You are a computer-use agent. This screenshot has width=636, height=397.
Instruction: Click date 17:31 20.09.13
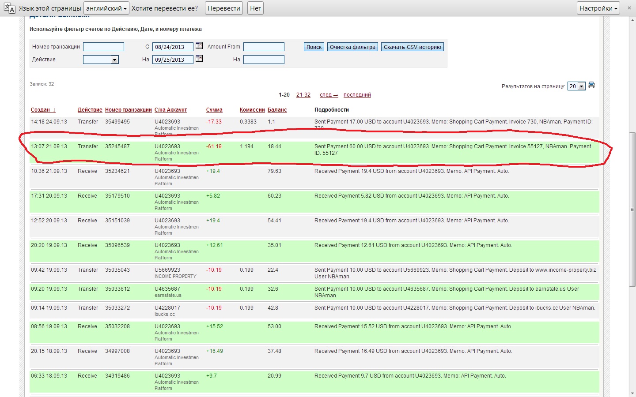point(49,196)
